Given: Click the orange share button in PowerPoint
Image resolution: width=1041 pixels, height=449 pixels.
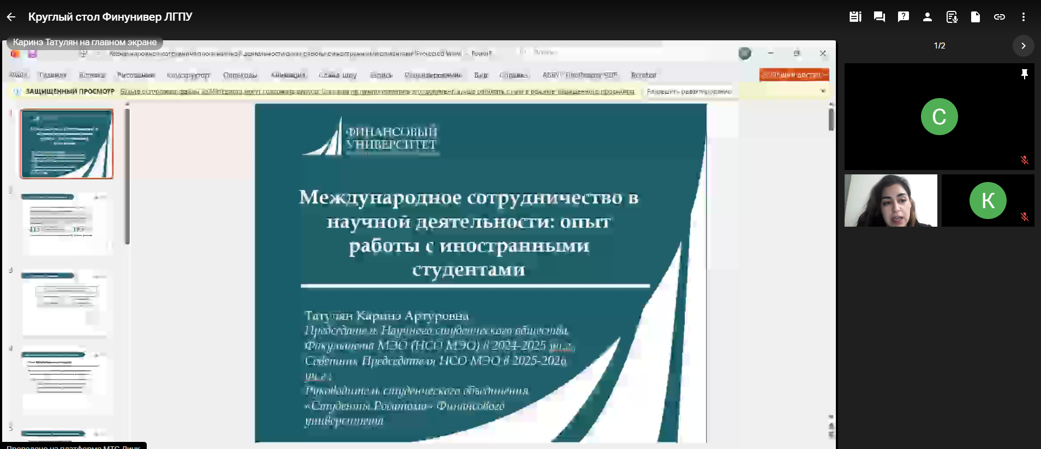Looking at the screenshot, I should (794, 75).
